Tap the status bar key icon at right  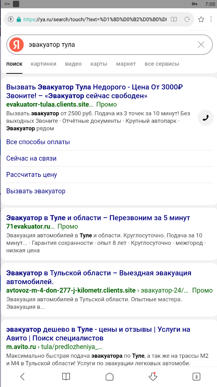pyautogui.click(x=195, y=4)
